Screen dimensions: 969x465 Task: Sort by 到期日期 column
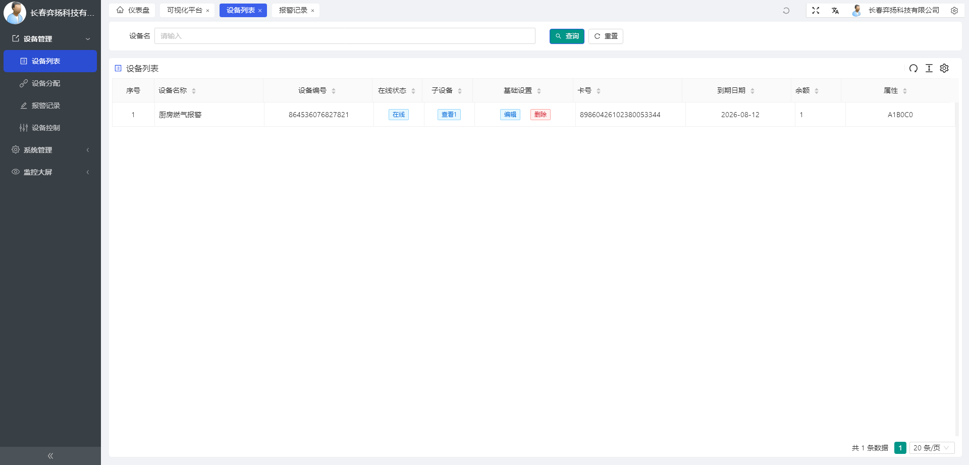(x=752, y=91)
